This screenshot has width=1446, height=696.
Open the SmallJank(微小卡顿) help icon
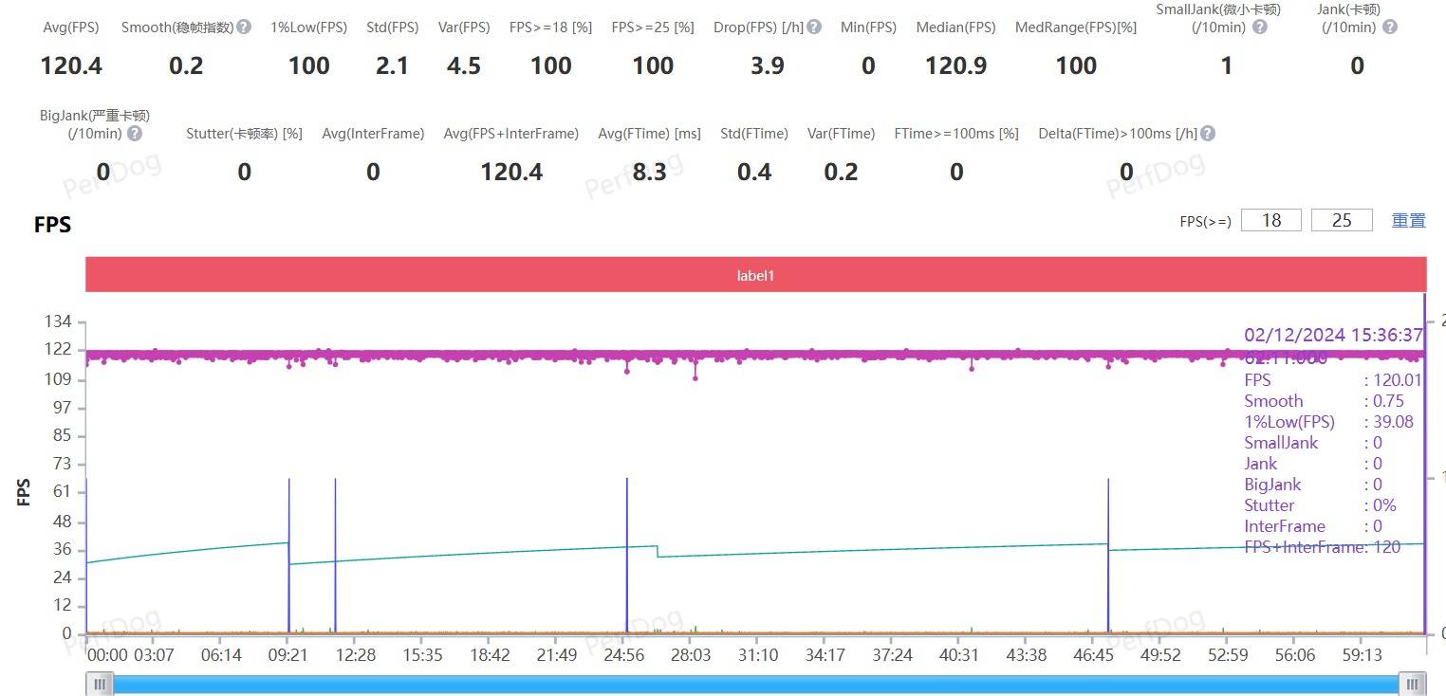1260,27
